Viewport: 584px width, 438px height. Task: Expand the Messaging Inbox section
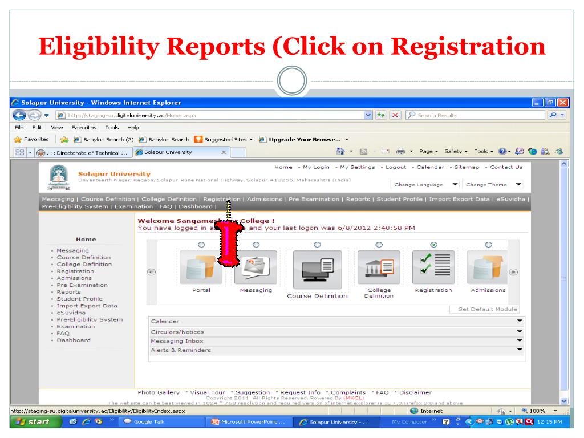[336, 341]
